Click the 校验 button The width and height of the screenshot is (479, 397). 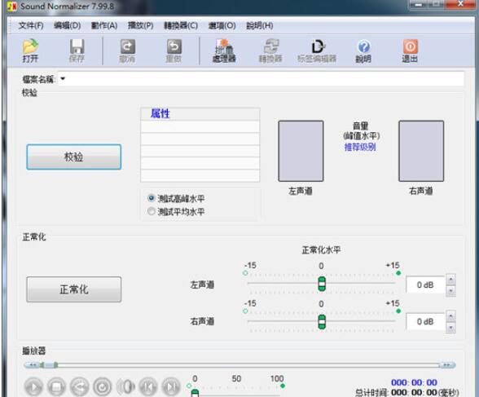pos(74,157)
